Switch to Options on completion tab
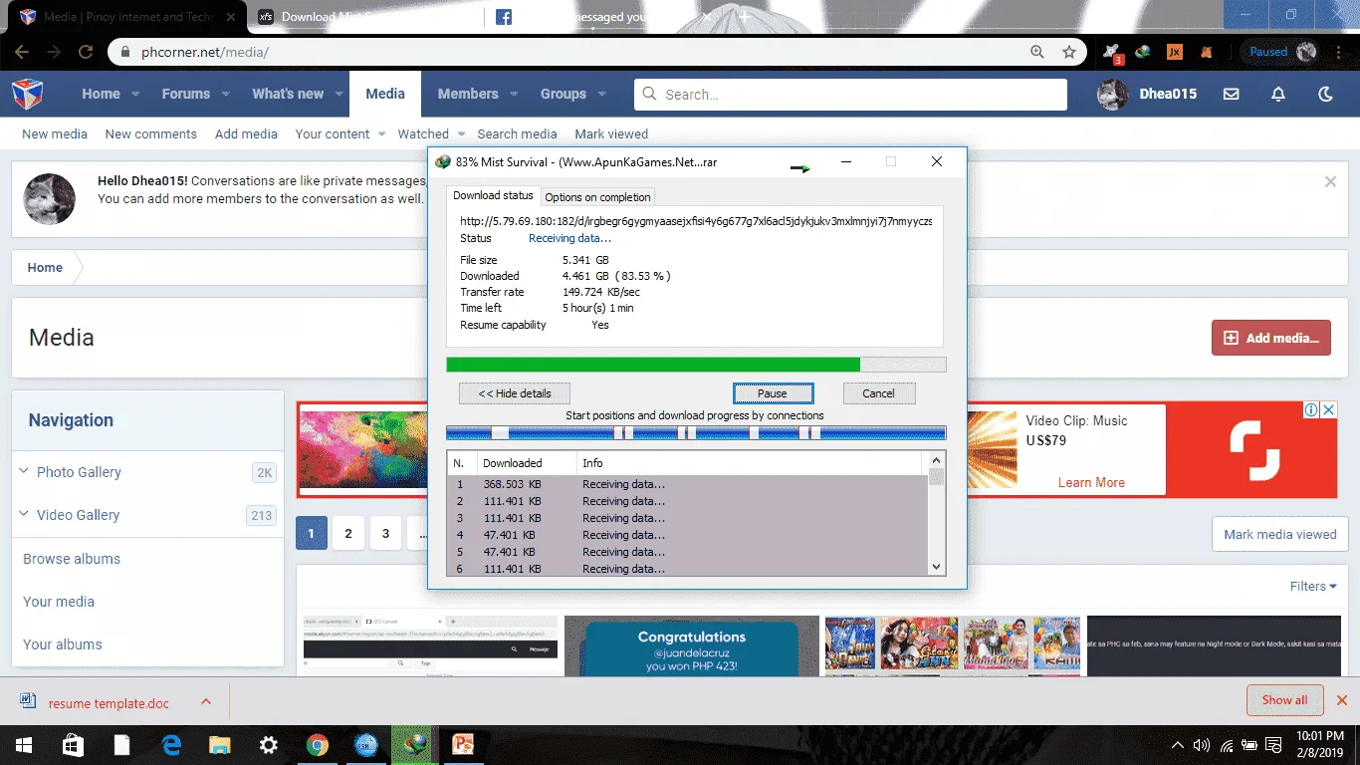1360x765 pixels. click(597, 197)
